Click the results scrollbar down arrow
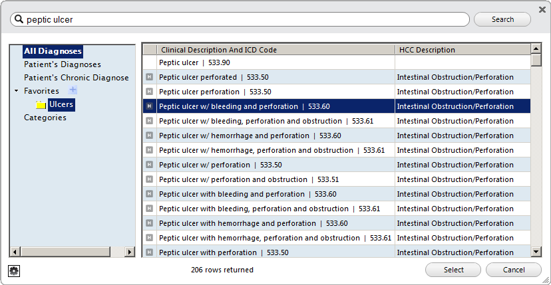551x285 pixels. click(x=536, y=251)
